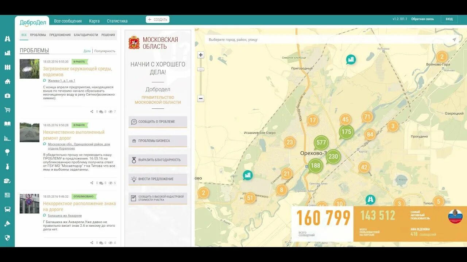Click the orange 51 cluster marker
The height and width of the screenshot is (262, 467).
tap(250, 198)
